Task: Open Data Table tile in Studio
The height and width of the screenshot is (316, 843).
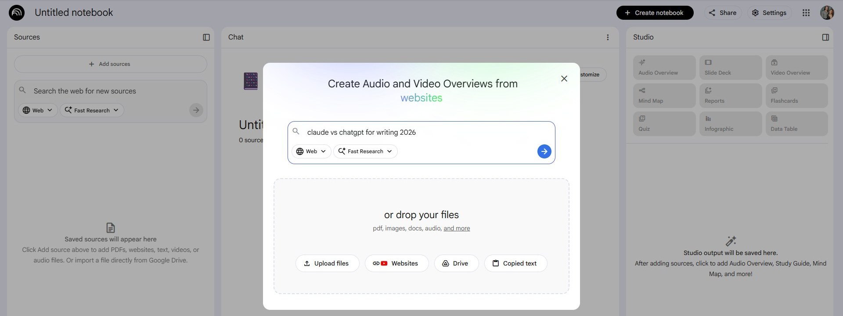Action: 797,124
